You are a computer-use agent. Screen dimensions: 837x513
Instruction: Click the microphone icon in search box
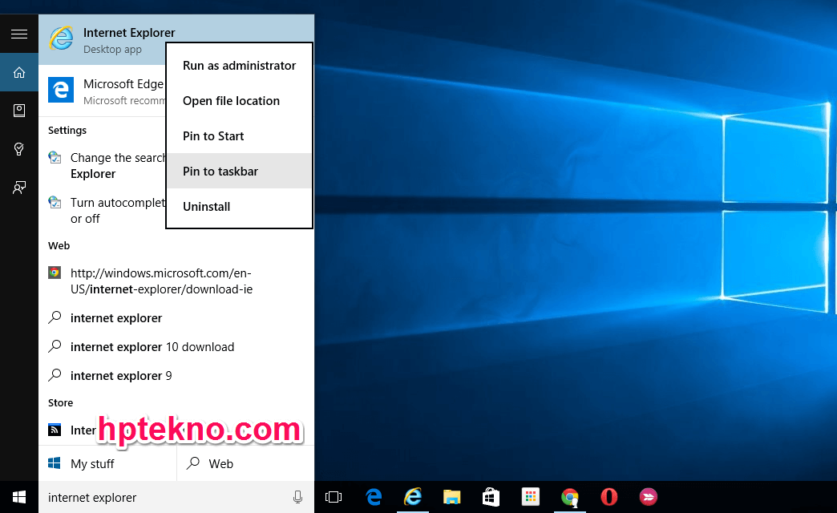point(298,498)
